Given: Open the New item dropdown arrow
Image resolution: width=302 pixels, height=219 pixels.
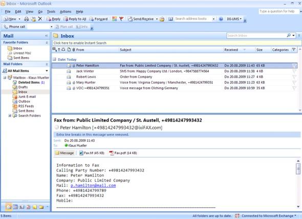Looking at the screenshot, I should point(19,19).
